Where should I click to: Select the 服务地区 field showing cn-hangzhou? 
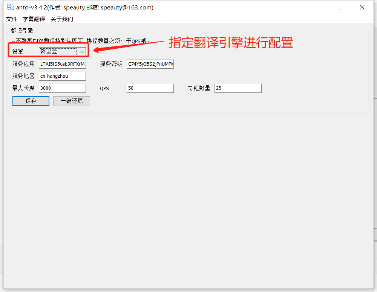(x=62, y=76)
